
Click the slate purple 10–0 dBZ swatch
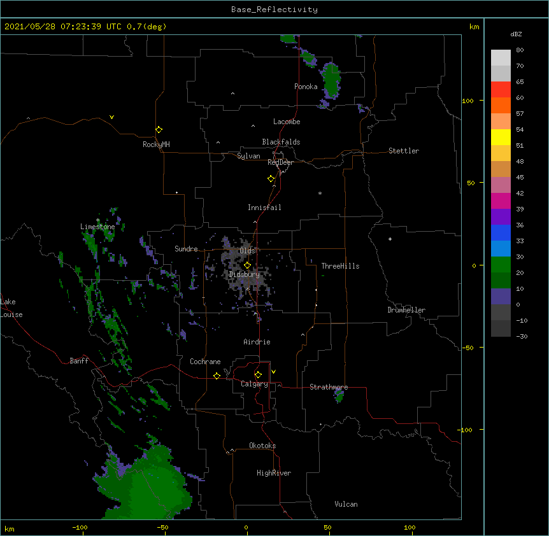click(501, 297)
